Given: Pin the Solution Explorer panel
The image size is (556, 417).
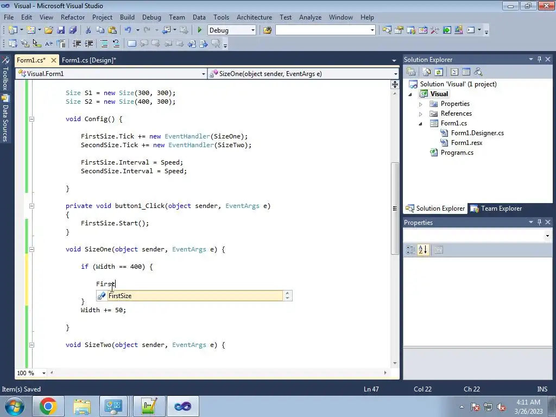Looking at the screenshot, I should (x=539, y=59).
